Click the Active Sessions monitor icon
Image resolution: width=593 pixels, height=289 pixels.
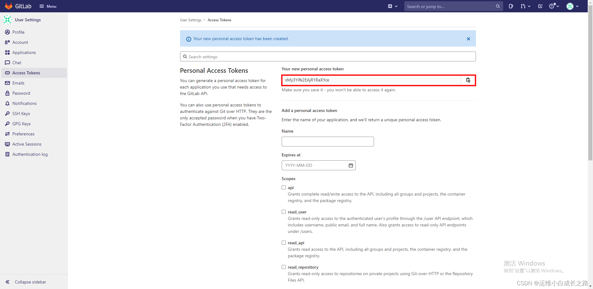pyautogui.click(x=7, y=144)
